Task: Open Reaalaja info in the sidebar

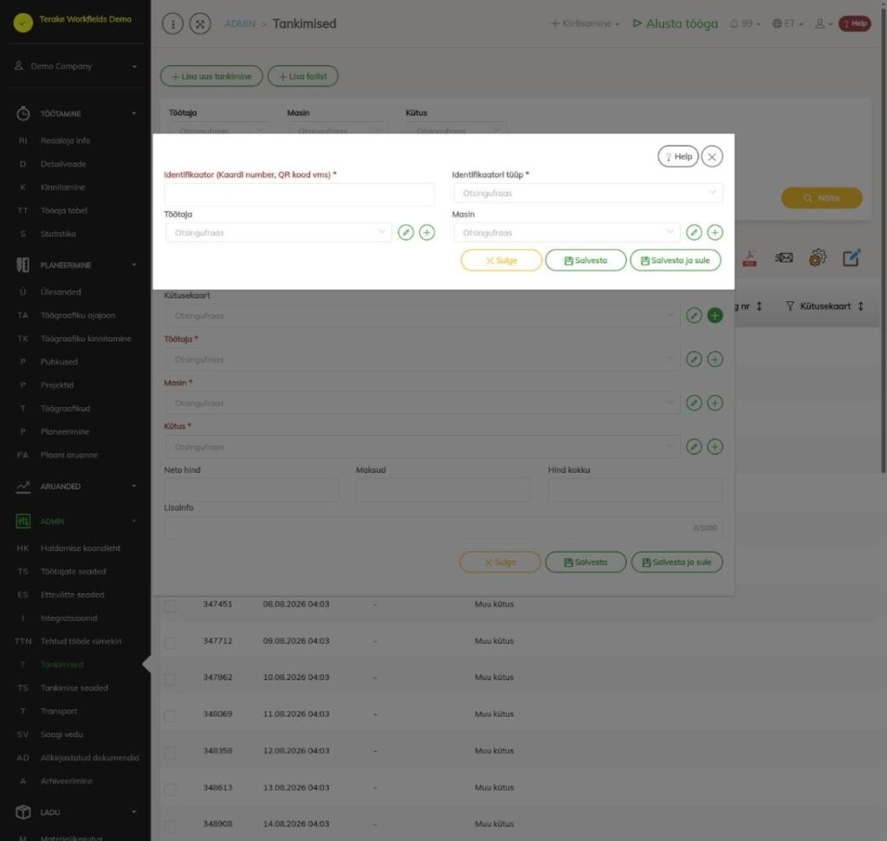Action: 66,141
